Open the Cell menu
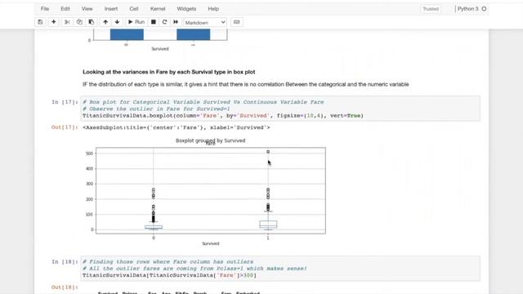The height and width of the screenshot is (294, 523). [x=134, y=9]
